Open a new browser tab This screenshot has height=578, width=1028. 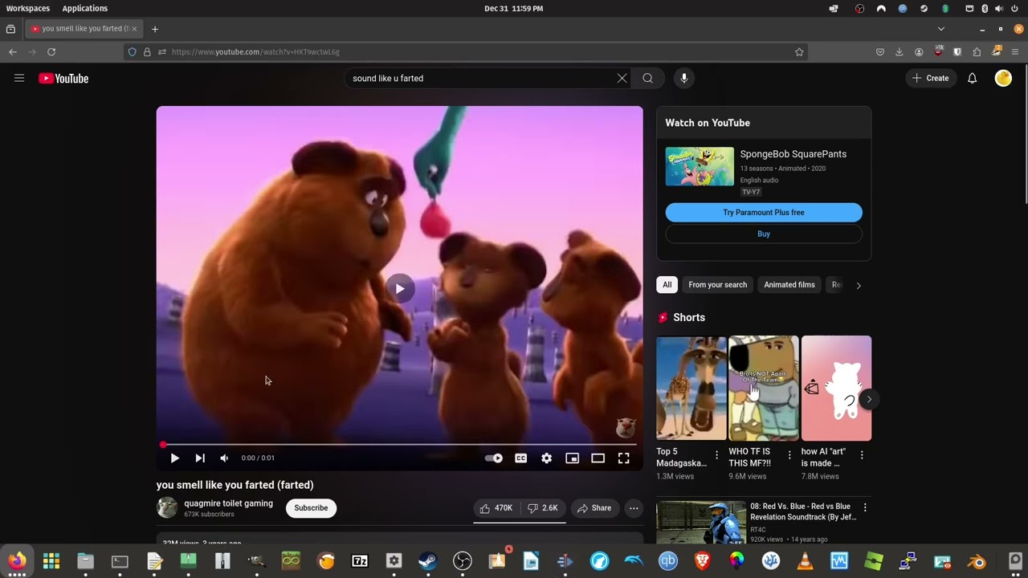155,29
